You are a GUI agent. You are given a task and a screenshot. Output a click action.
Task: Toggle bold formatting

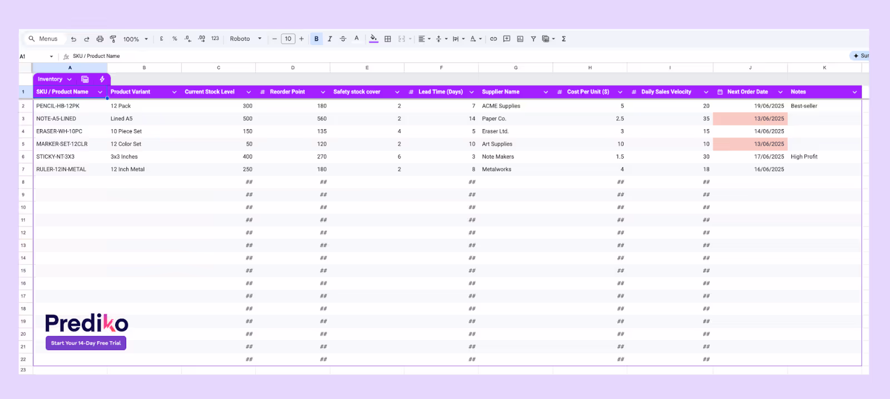[x=317, y=39]
